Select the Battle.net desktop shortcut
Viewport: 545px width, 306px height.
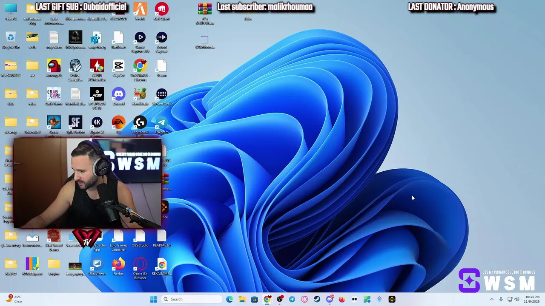(x=118, y=40)
